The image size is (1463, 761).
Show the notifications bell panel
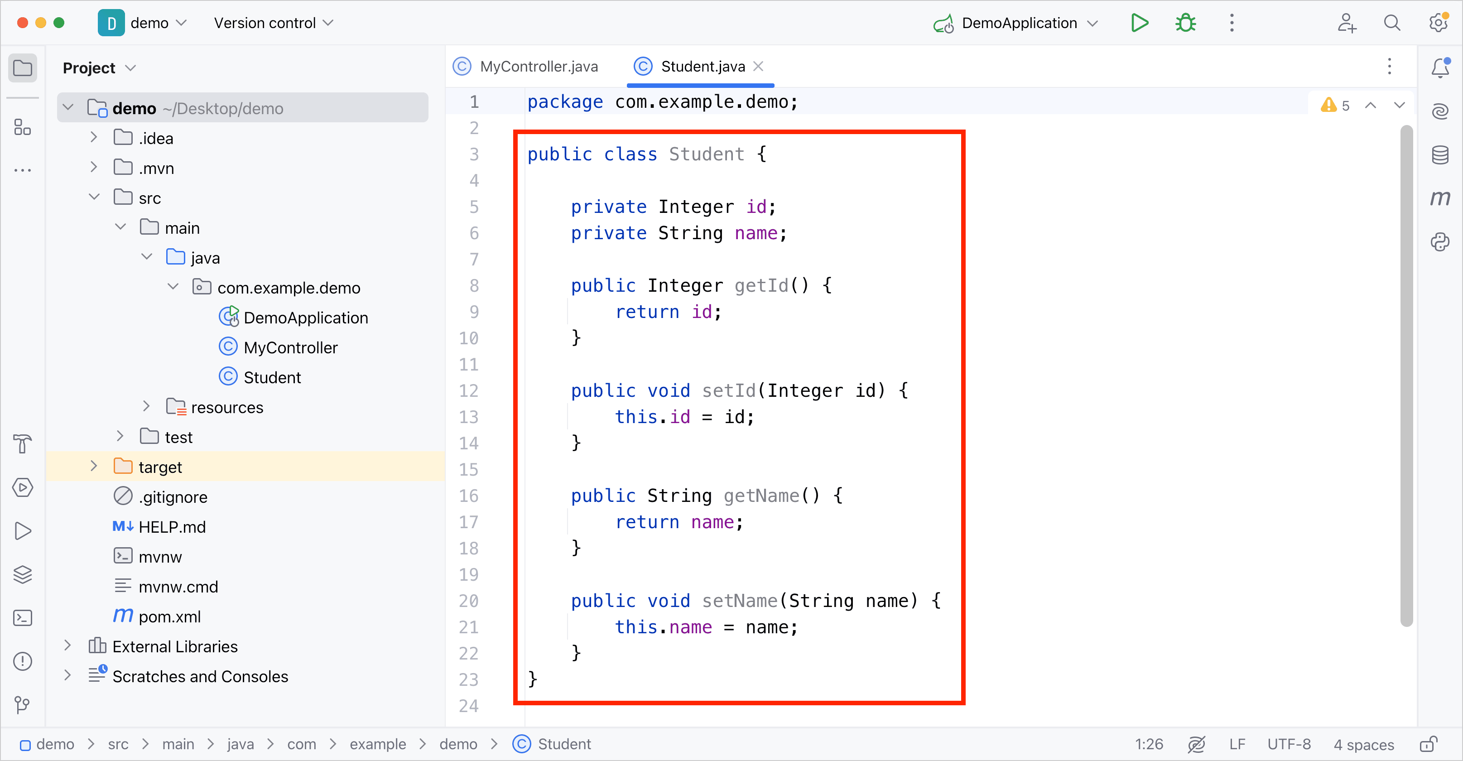(1440, 67)
